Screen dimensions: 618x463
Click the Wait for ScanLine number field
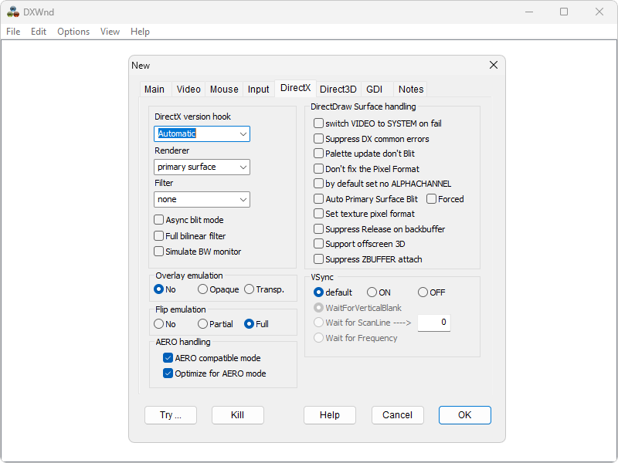(433, 323)
